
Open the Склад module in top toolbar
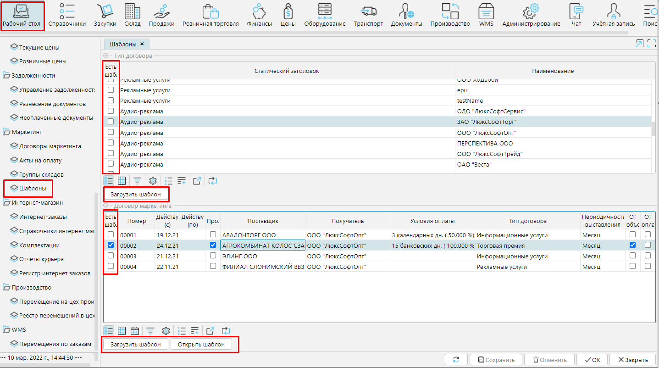132,15
